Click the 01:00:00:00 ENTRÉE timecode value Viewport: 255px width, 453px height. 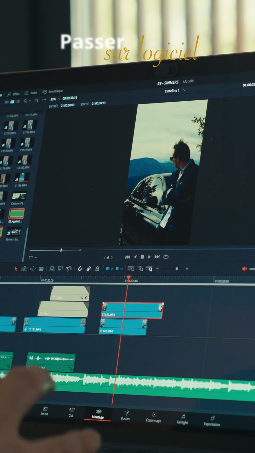tap(68, 105)
